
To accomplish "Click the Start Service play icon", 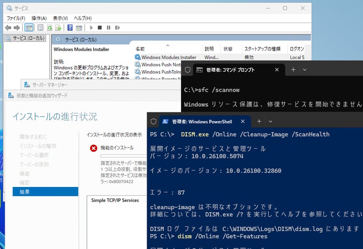I will tap(91, 28).
